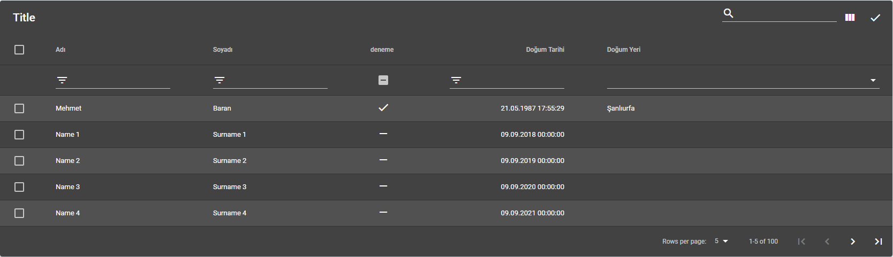Click the deneme checkmark in Mehmet row
This screenshot has height=257, width=893.
click(383, 108)
